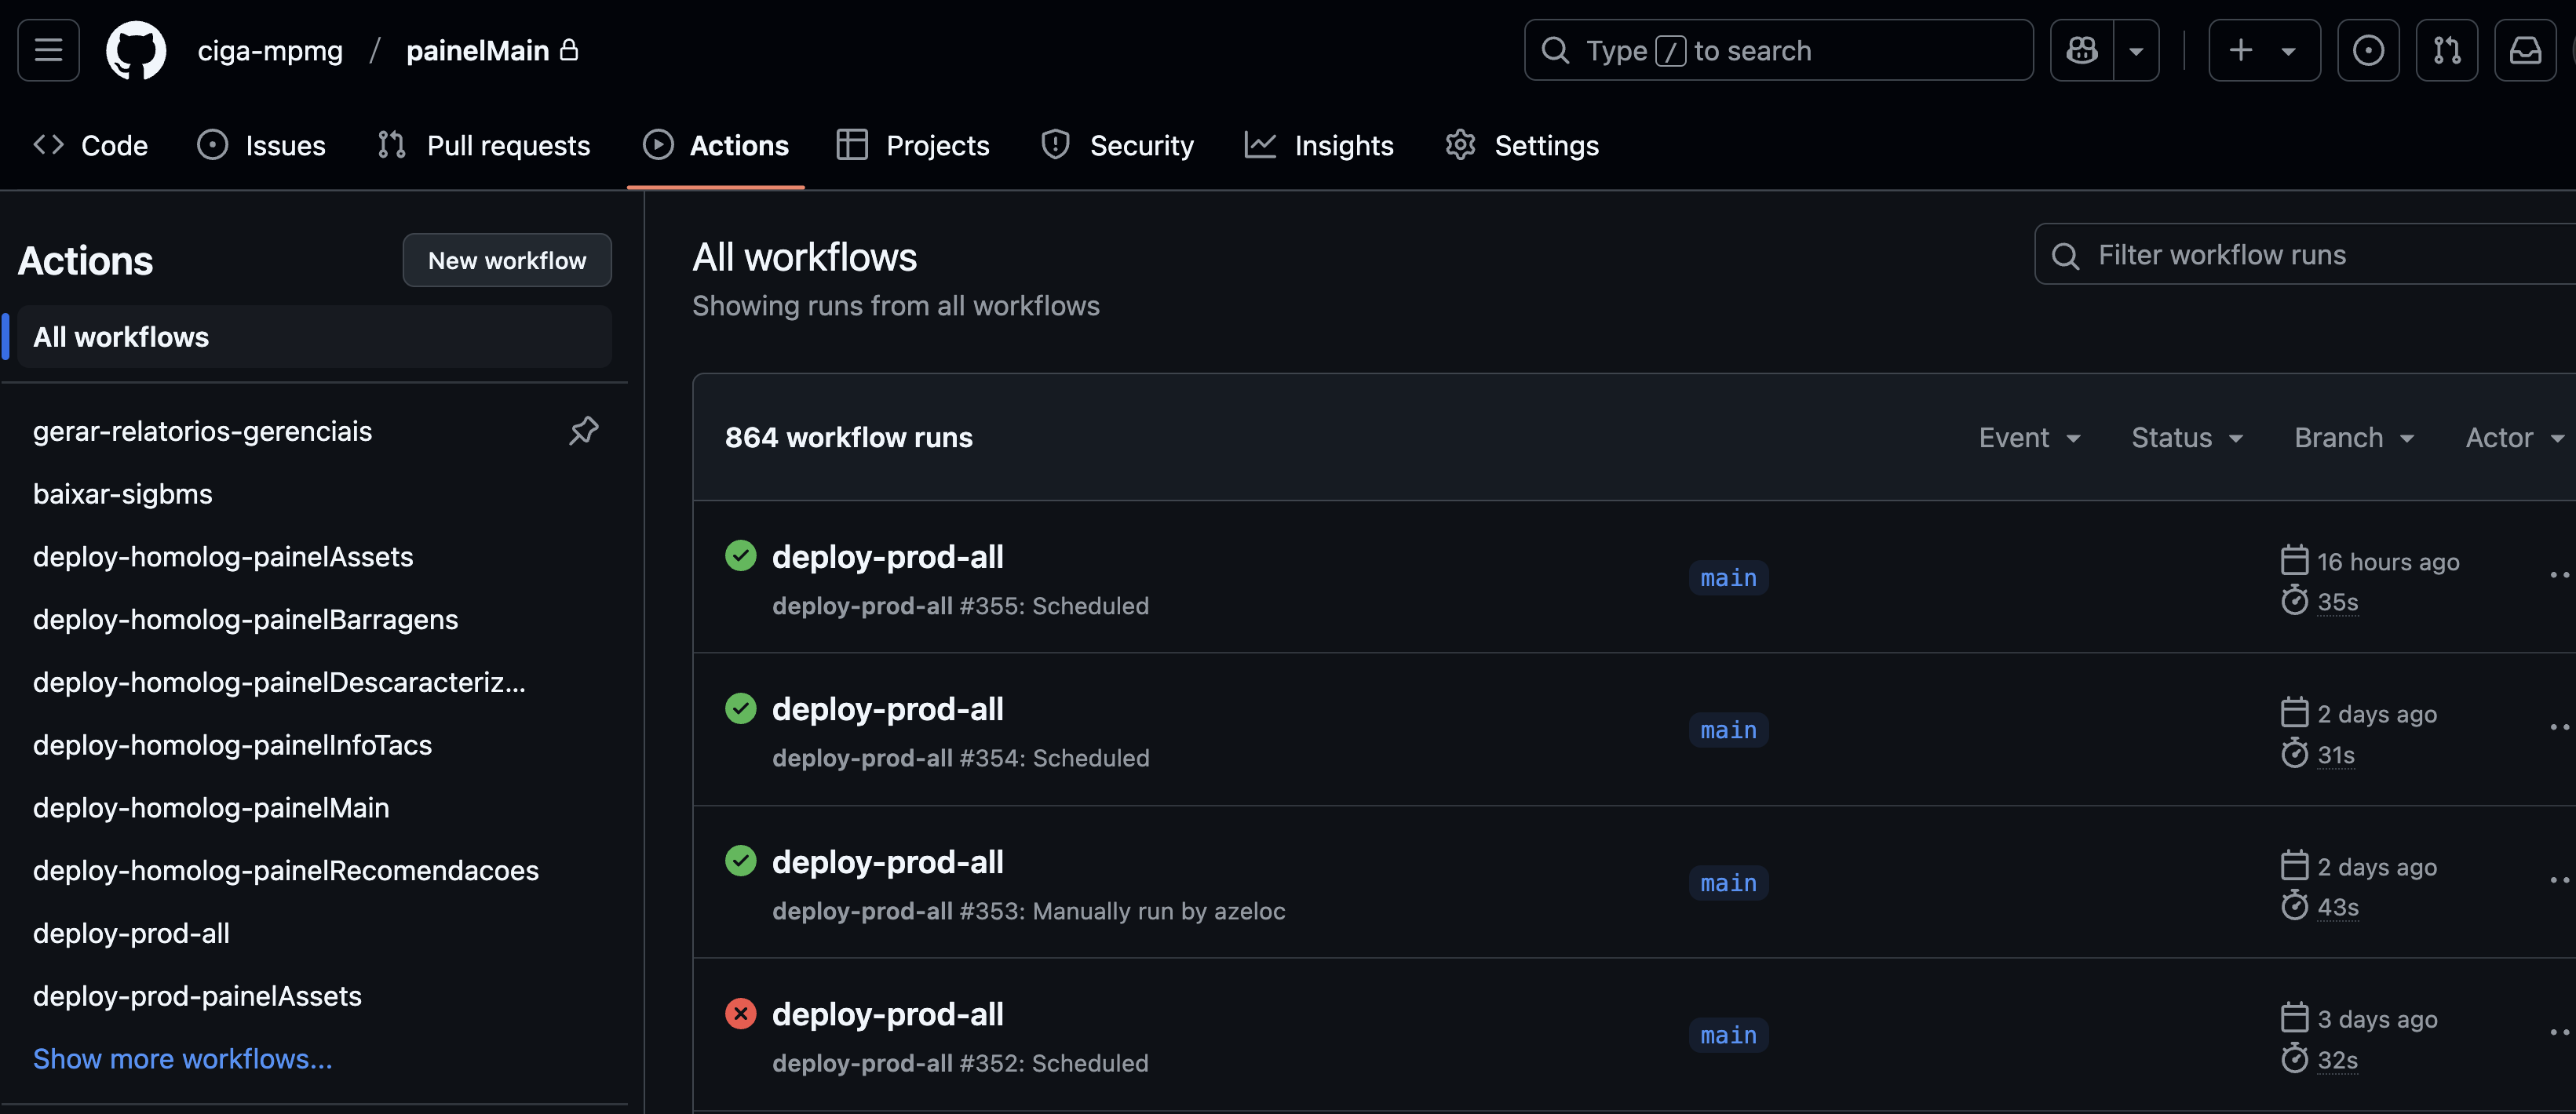
Task: Click the GitHub logo home icon
Action: click(136, 50)
